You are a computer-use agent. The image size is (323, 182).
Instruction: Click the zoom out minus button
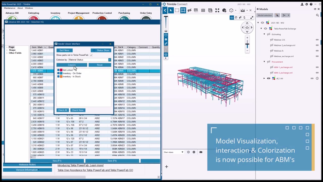[247, 51]
